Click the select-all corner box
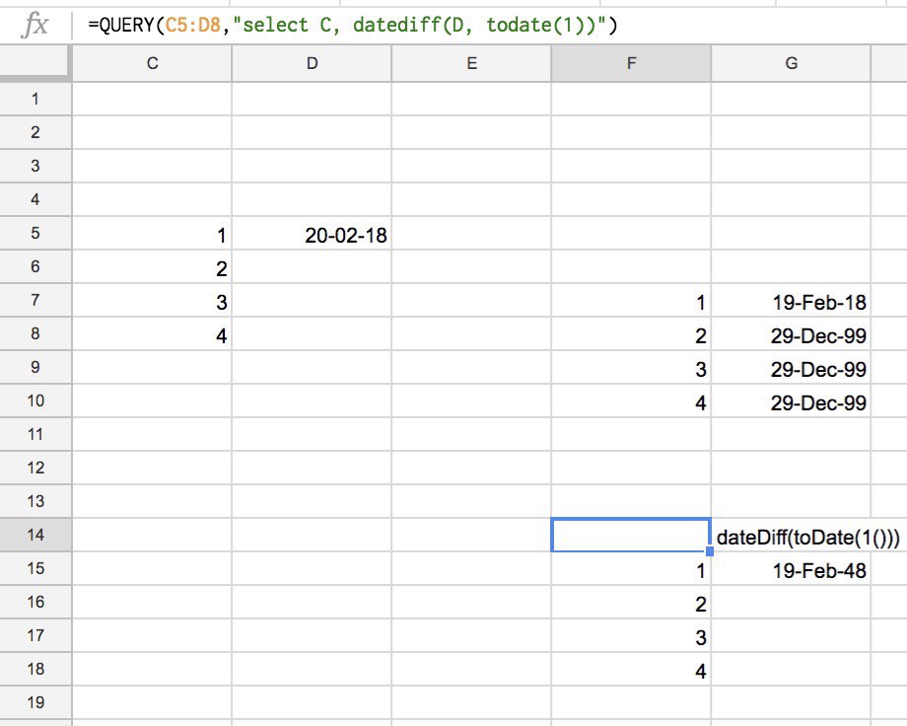The width and height of the screenshot is (907, 726). pos(35,63)
